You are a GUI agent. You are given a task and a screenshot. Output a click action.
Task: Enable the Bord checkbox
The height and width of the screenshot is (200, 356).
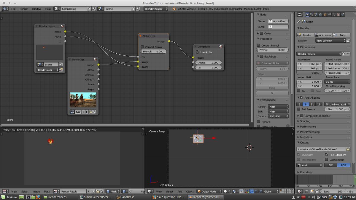click(299, 91)
